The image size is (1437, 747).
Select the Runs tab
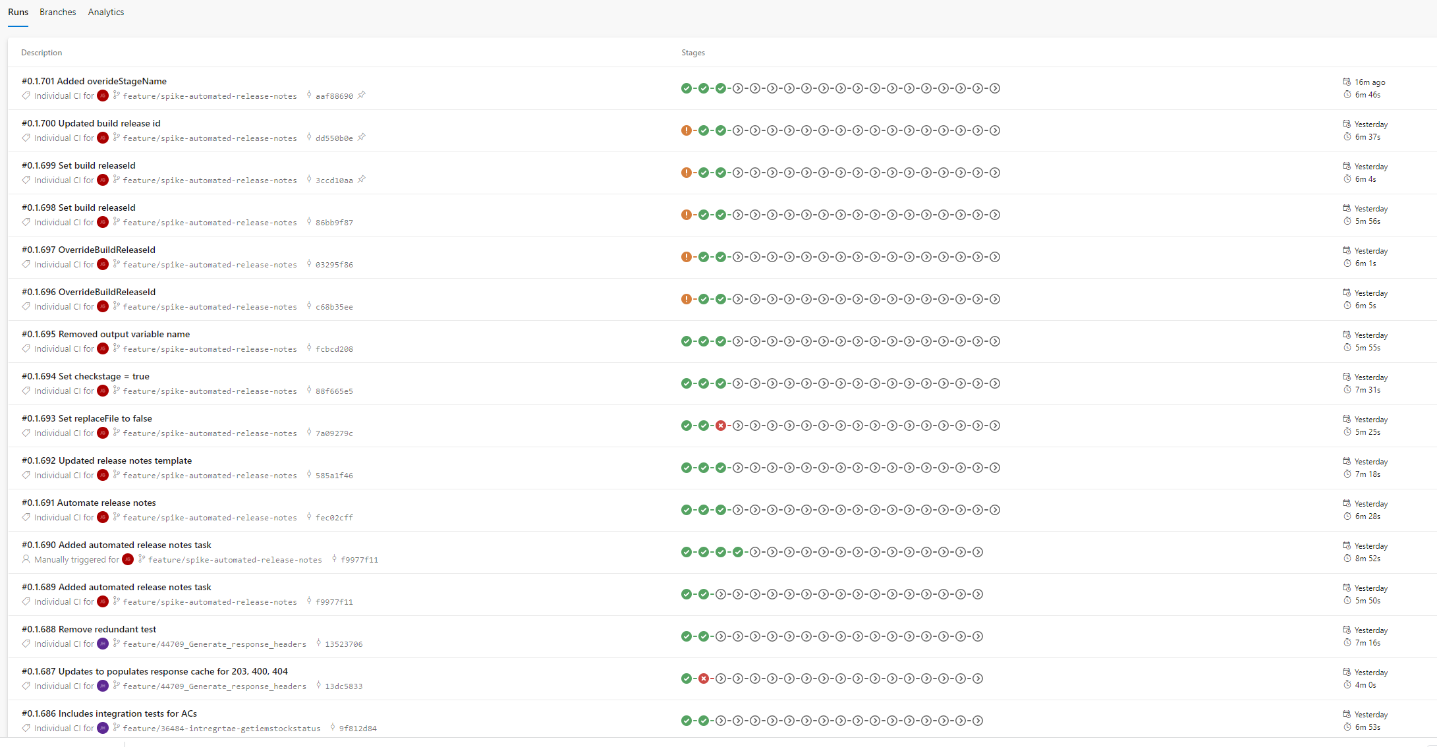(x=18, y=12)
